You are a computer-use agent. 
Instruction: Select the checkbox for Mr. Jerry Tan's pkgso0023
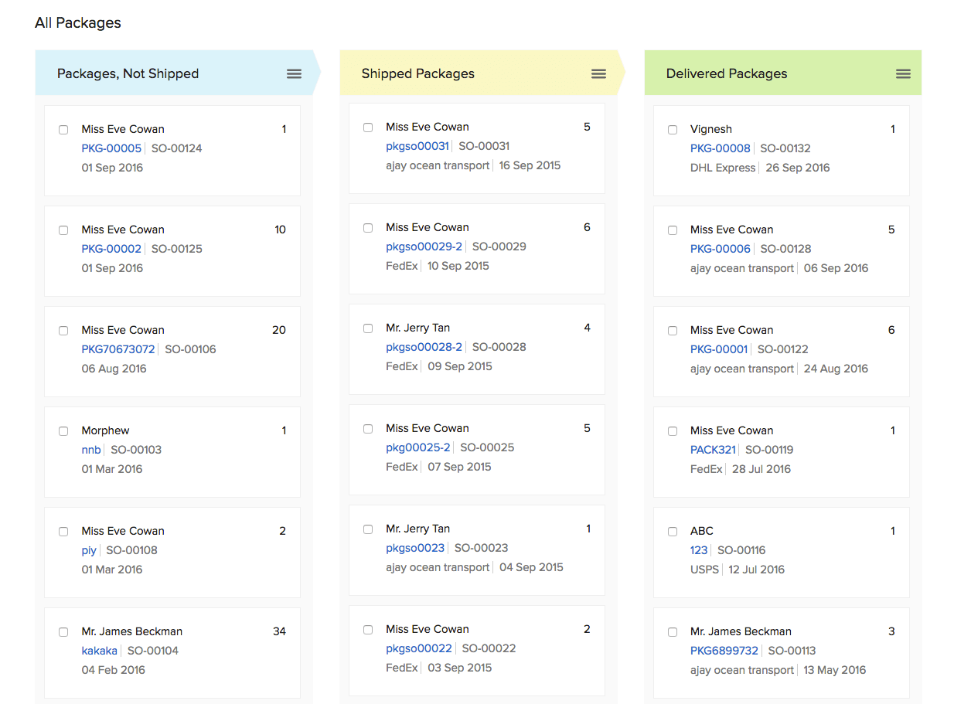[368, 529]
